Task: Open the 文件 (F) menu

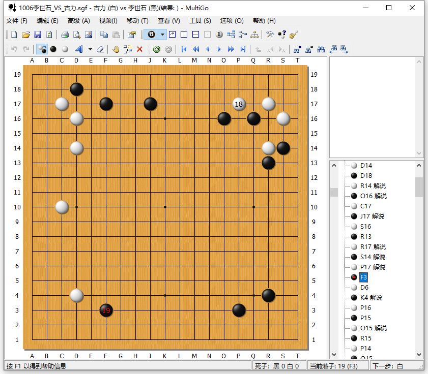Action: click(17, 21)
